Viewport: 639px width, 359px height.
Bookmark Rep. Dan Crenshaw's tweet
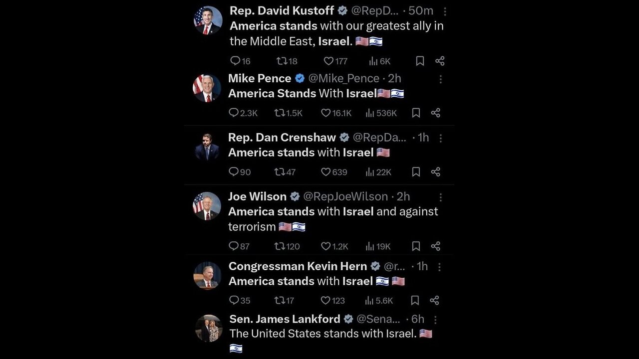click(x=416, y=172)
